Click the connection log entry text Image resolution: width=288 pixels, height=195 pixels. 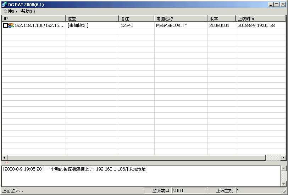coord(75,169)
